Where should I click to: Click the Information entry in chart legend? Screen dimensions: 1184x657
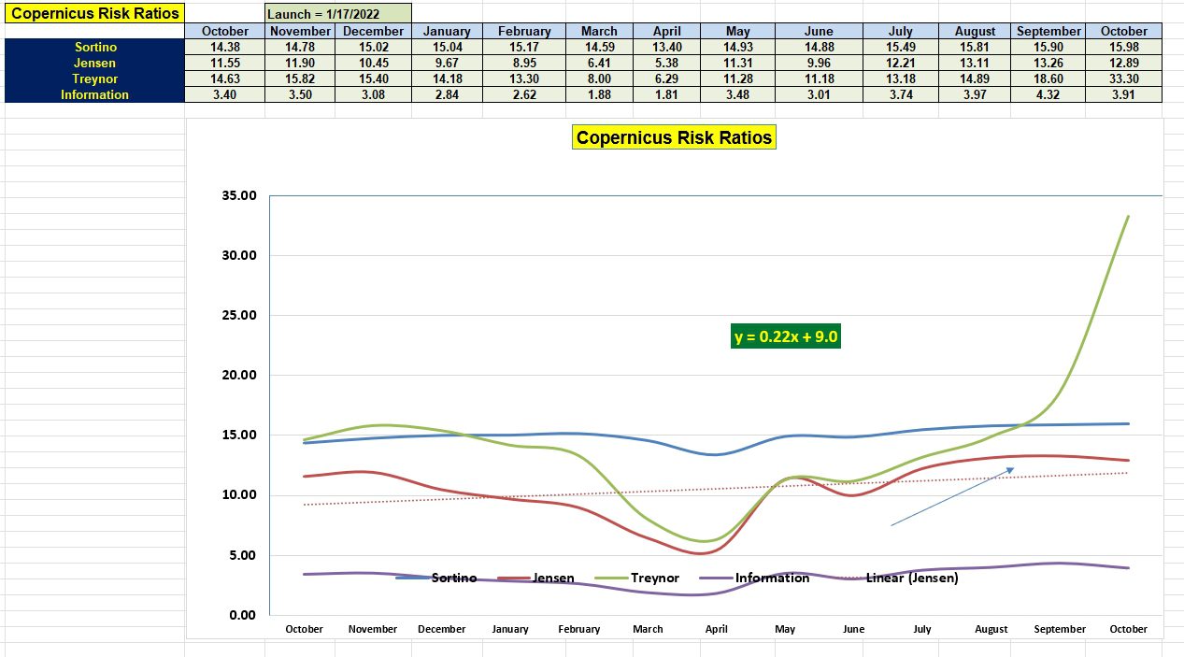point(771,578)
